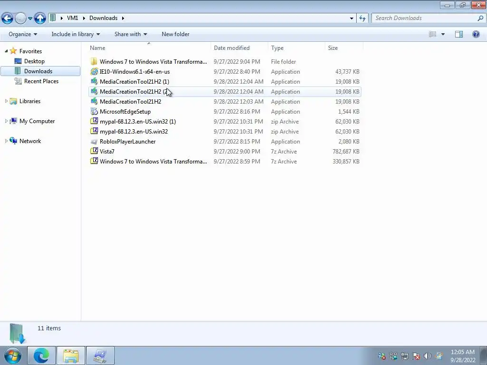Click the File folder type cell
This screenshot has height=365, width=487.
[x=283, y=61]
